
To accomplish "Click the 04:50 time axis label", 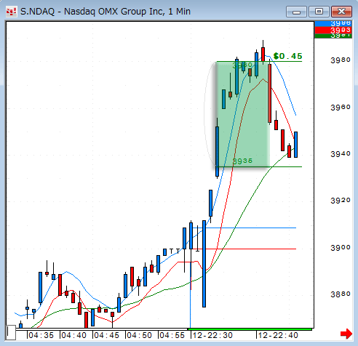I will tap(139, 335).
